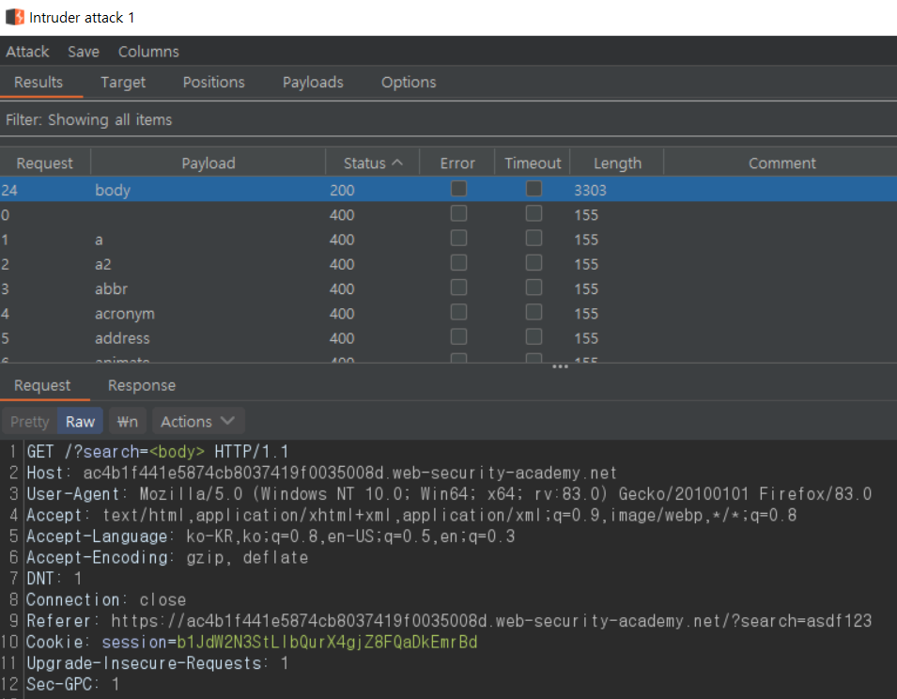
Task: Check the Error box for payload abbr
Action: [x=458, y=288]
